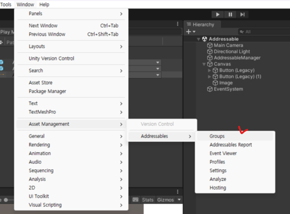Choose Previous Window menu item

coord(71,34)
